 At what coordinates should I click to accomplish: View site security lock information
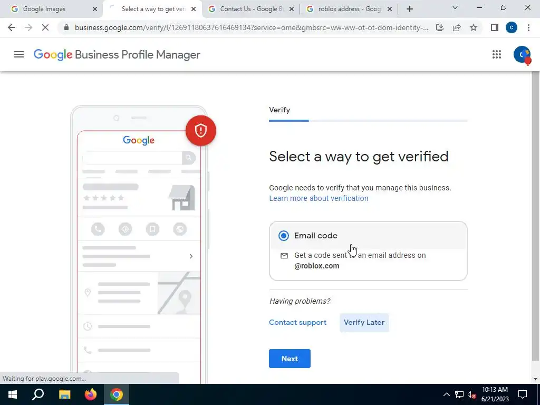point(66,27)
